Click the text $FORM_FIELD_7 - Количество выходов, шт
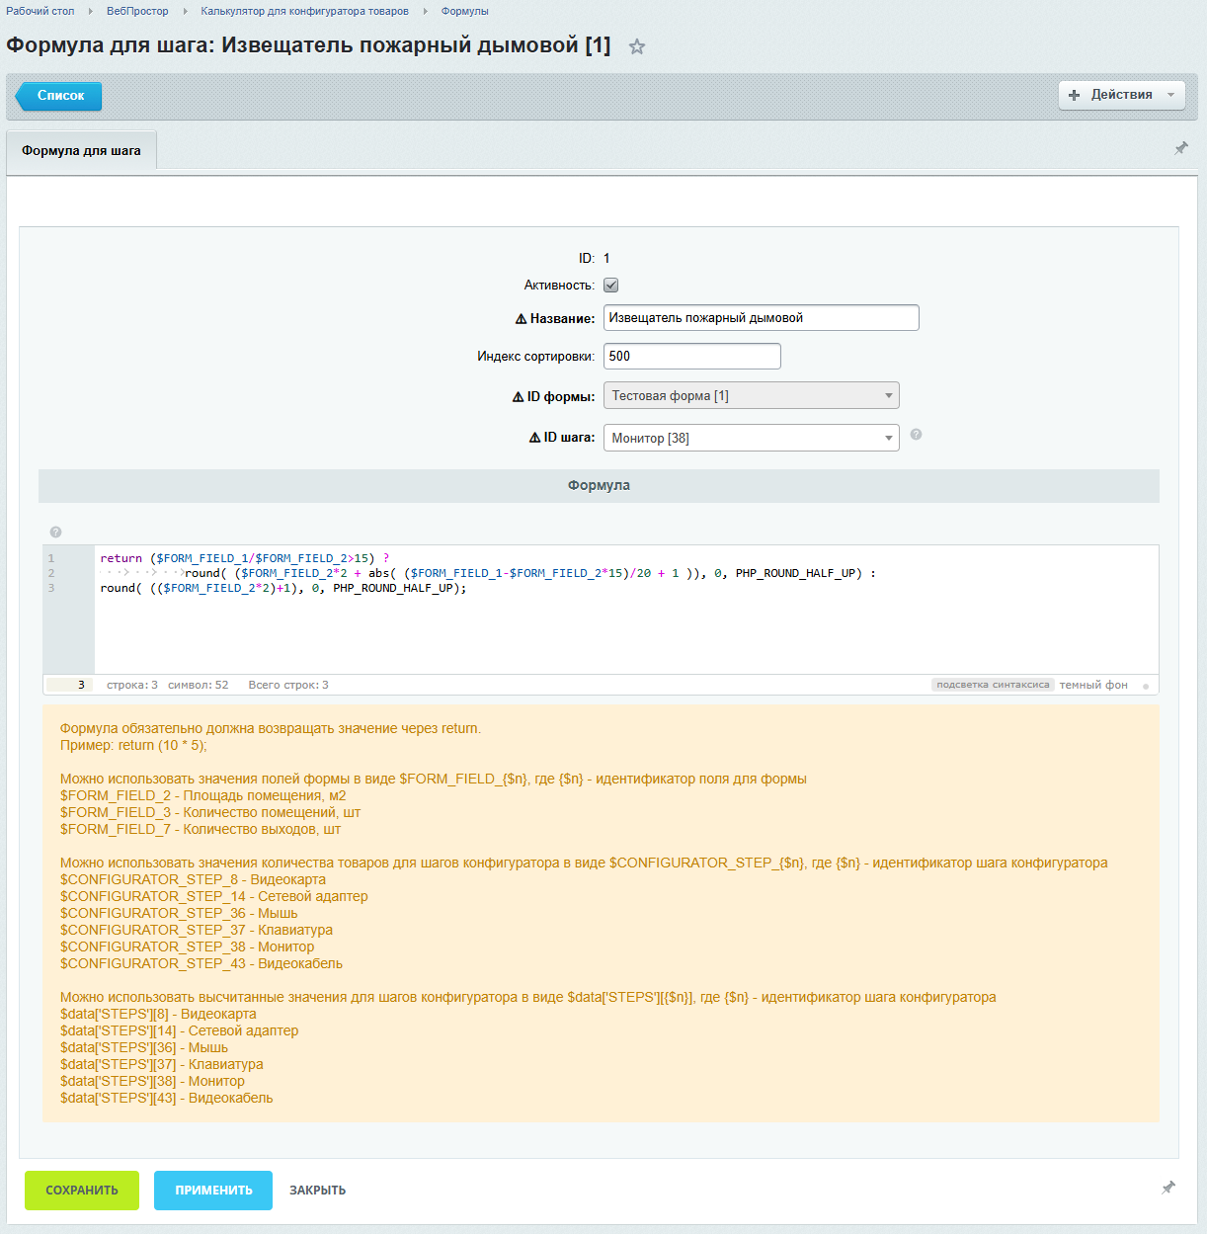The height and width of the screenshot is (1234, 1207). click(x=201, y=829)
